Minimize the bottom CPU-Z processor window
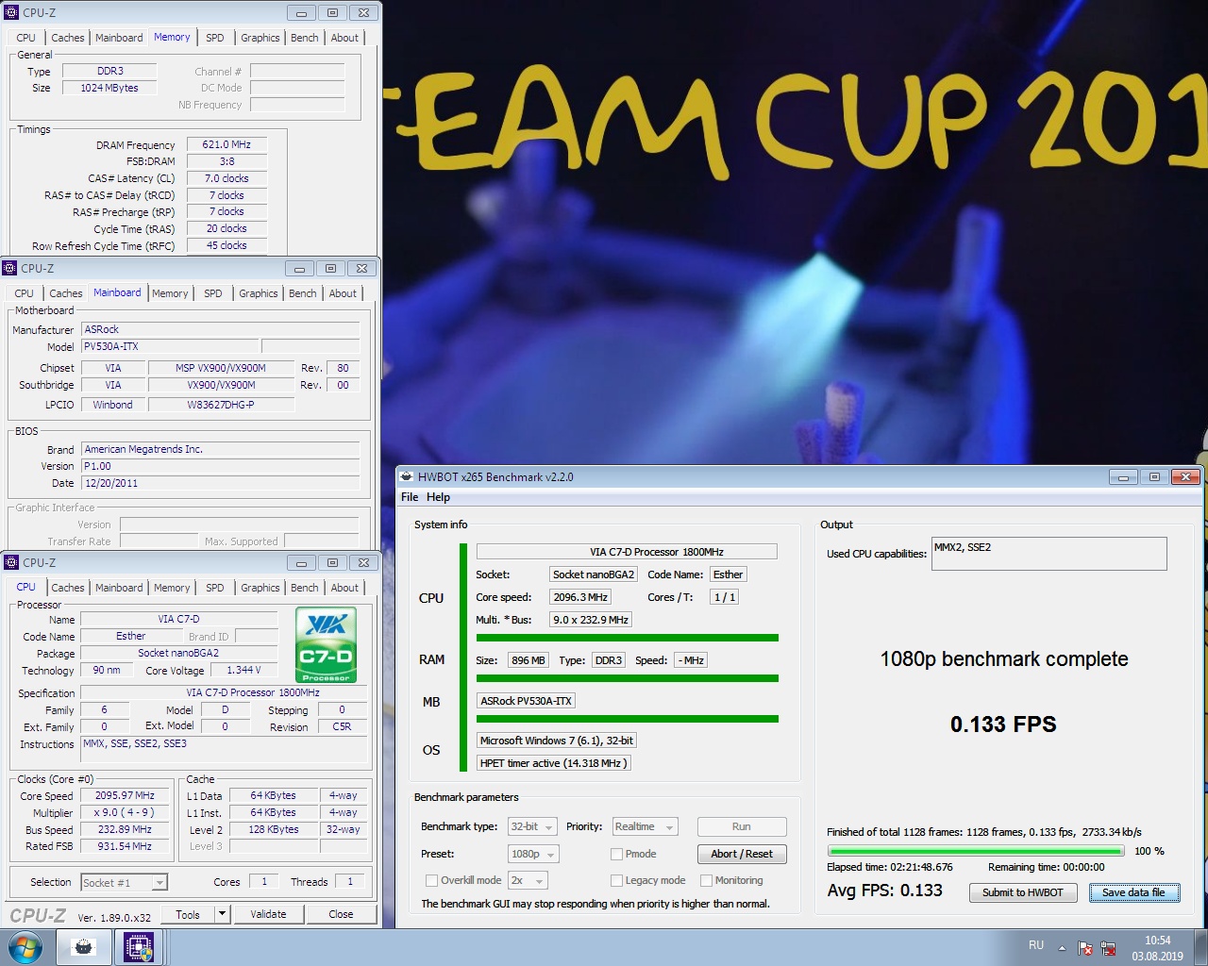The height and width of the screenshot is (966, 1208). [301, 563]
